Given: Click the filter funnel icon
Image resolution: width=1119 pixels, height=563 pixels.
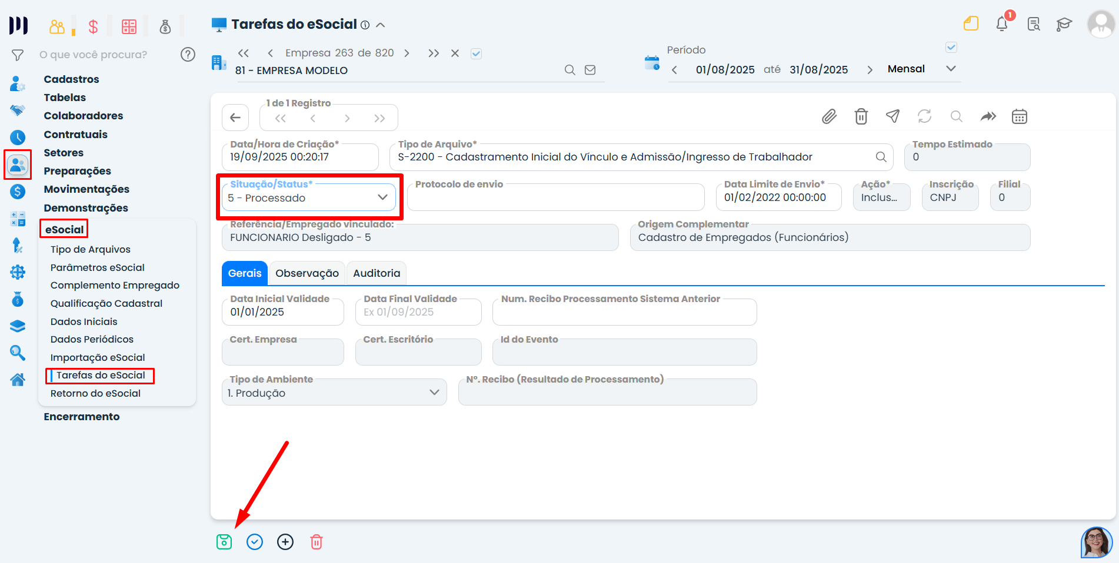Looking at the screenshot, I should [18, 55].
